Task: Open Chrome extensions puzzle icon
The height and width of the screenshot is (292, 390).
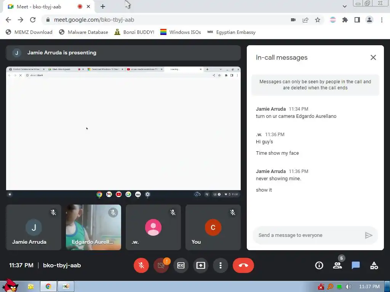Action: (x=345, y=20)
